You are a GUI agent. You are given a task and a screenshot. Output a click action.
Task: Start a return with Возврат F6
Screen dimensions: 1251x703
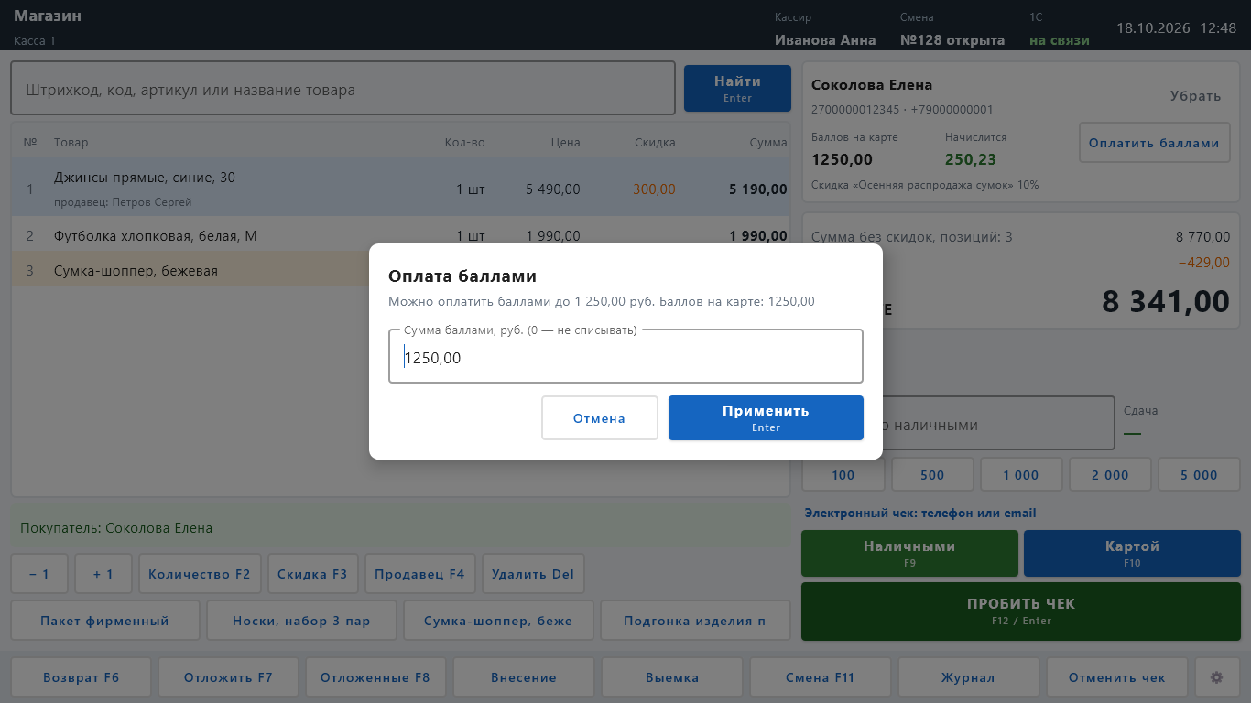pyautogui.click(x=82, y=677)
